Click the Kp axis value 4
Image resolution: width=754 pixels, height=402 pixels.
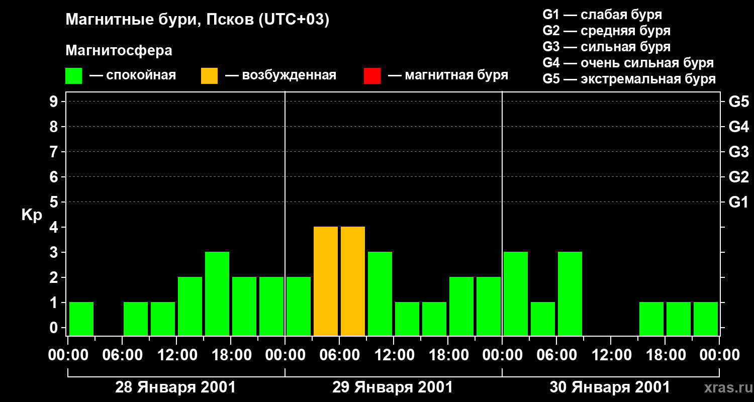(55, 227)
